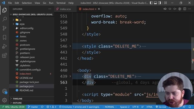Open the Help menu

(71, 3)
